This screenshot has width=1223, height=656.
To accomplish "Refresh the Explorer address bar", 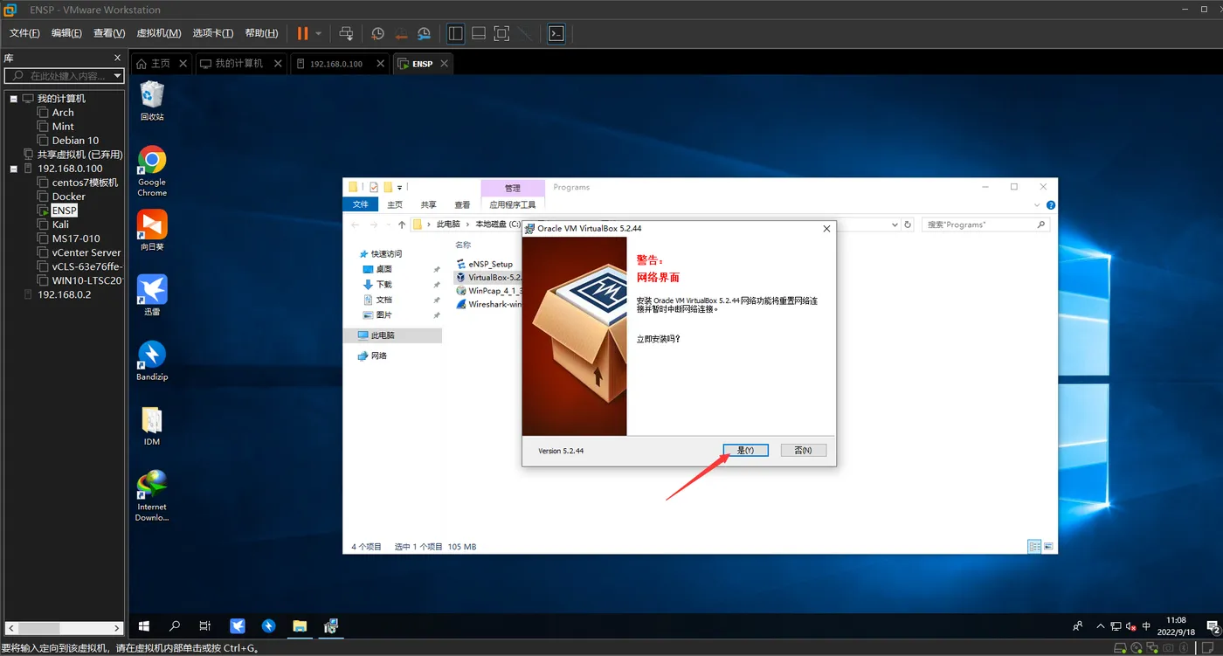I will tap(909, 224).
